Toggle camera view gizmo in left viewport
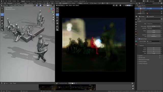This screenshot has height=92, width=163. [x=53, y=19]
